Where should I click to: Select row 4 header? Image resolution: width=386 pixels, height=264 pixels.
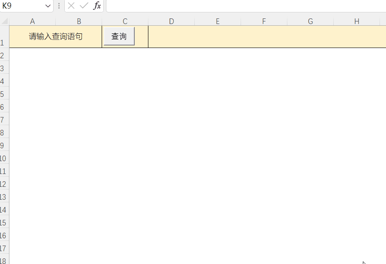pos(4,80)
